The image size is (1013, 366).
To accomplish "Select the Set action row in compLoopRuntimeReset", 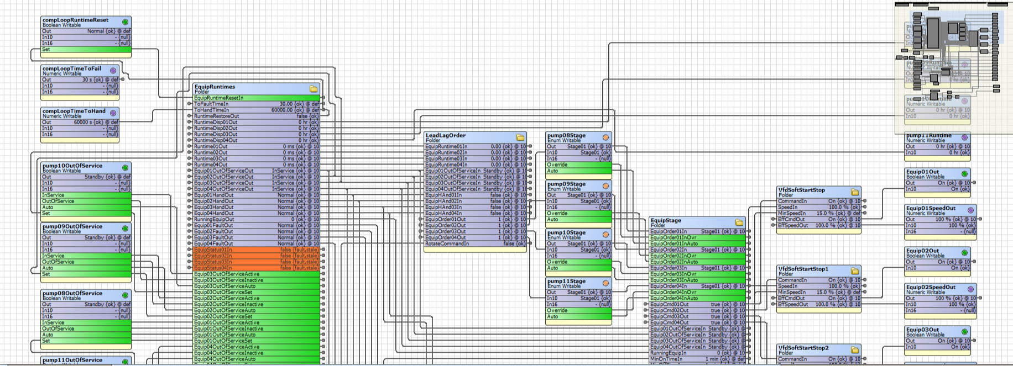I will point(86,49).
